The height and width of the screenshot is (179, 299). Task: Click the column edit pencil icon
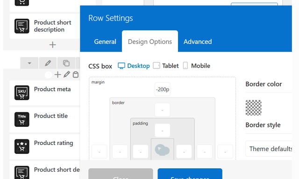coord(66,75)
